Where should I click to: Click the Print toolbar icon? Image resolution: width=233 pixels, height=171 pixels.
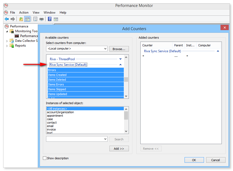pyautogui.click(x=42, y=19)
